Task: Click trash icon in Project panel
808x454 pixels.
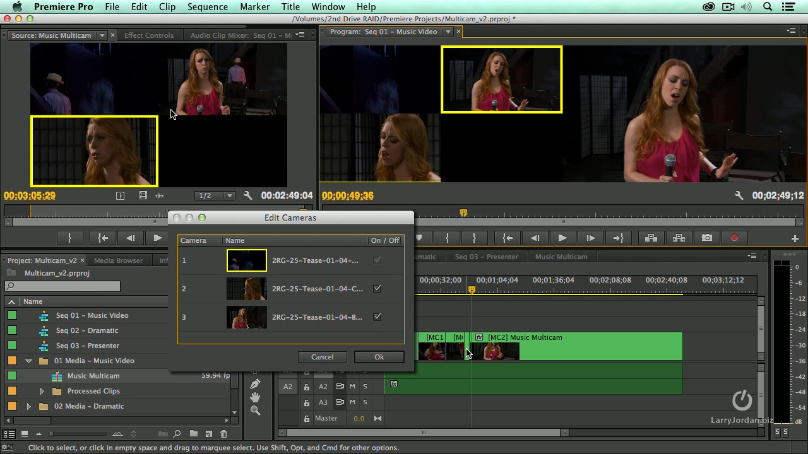Action: [223, 434]
